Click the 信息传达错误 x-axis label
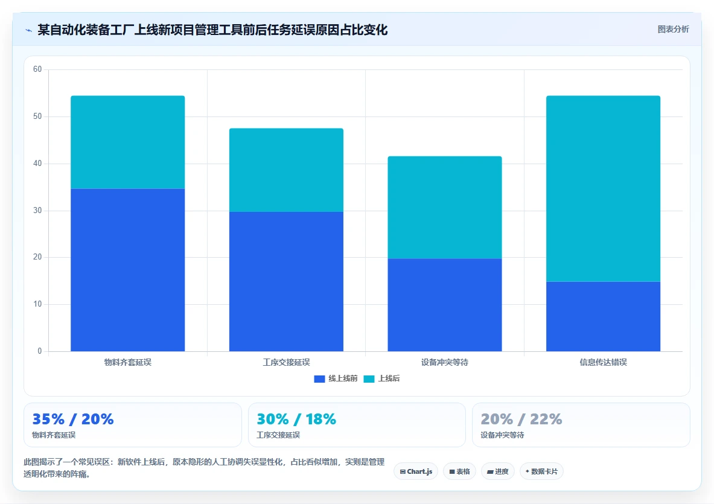The image size is (714, 504). coord(603,362)
